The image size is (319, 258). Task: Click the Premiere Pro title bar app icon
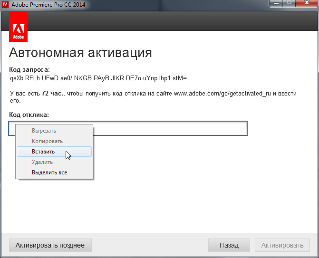coord(5,4)
